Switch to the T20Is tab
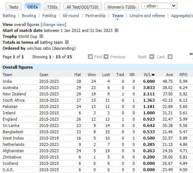Image resolution: width=193 pixels, height=173 pixels. [52, 7]
